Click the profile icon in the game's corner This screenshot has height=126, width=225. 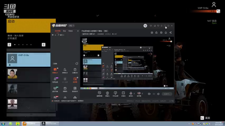(214, 4)
